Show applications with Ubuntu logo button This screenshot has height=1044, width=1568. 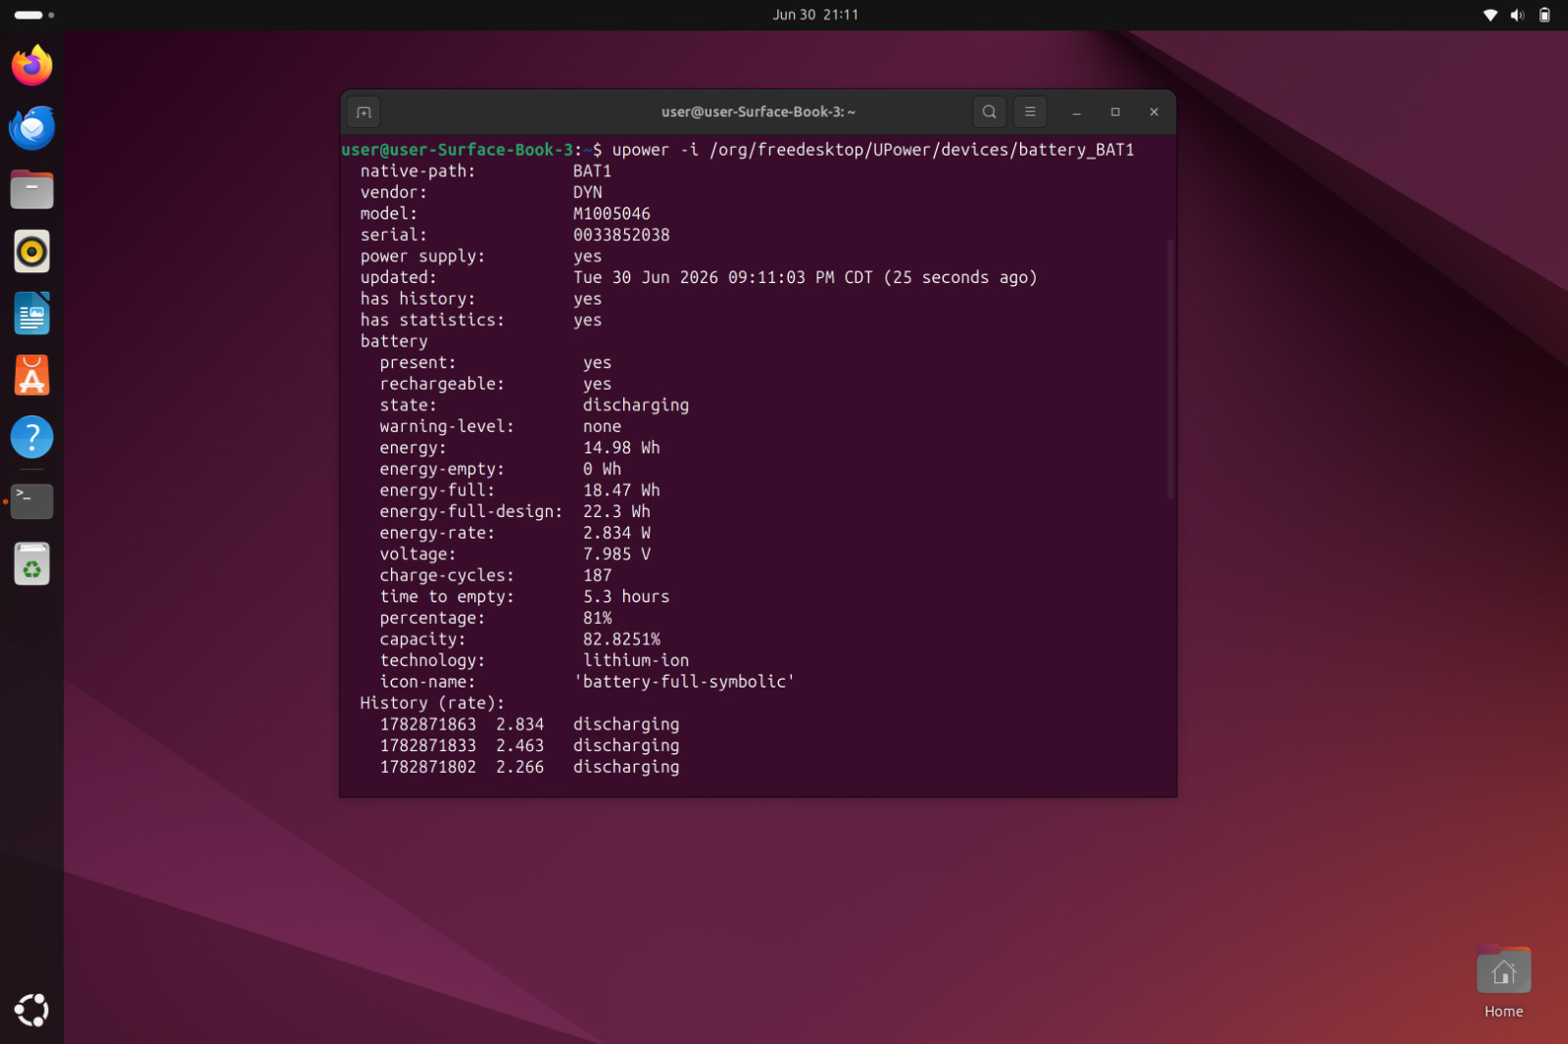[x=32, y=1010]
